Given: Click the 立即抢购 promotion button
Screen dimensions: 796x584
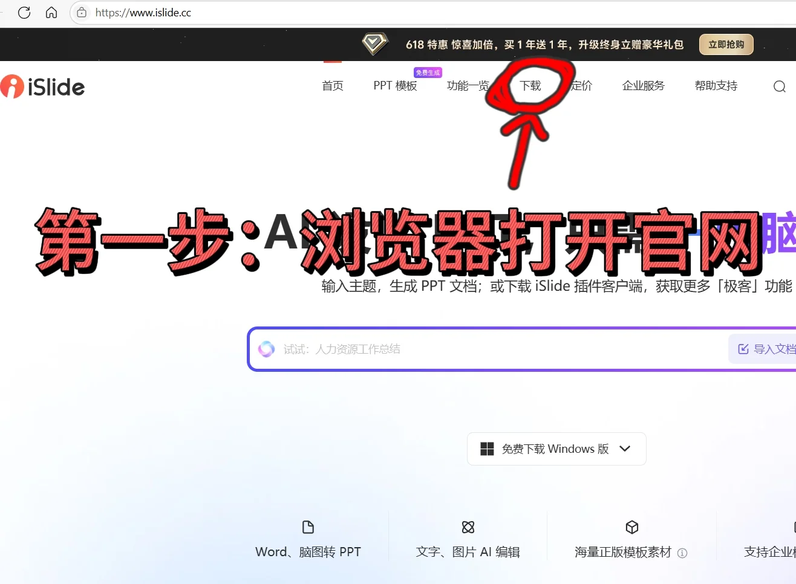Looking at the screenshot, I should (x=726, y=44).
